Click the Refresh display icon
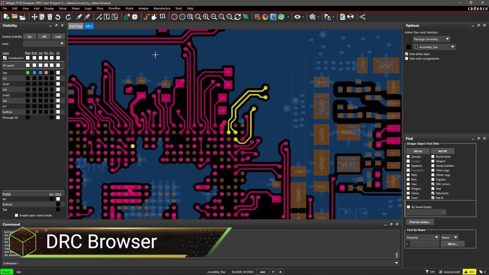Image resolution: width=489 pixels, height=275 pixels. (237, 17)
